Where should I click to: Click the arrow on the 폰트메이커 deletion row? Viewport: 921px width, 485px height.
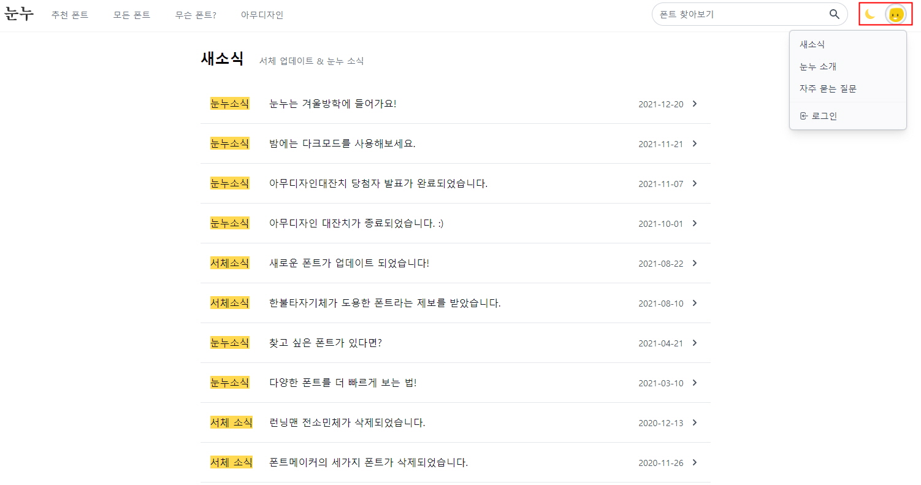(695, 462)
